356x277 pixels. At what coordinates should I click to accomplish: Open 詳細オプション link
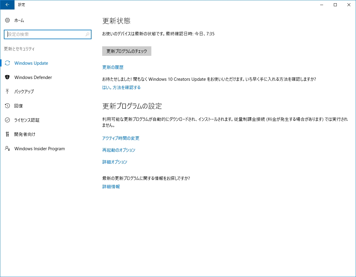coord(115,162)
